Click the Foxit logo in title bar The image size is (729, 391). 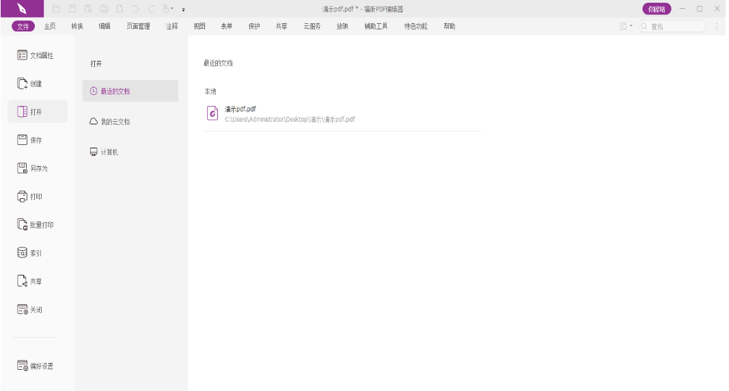22,9
